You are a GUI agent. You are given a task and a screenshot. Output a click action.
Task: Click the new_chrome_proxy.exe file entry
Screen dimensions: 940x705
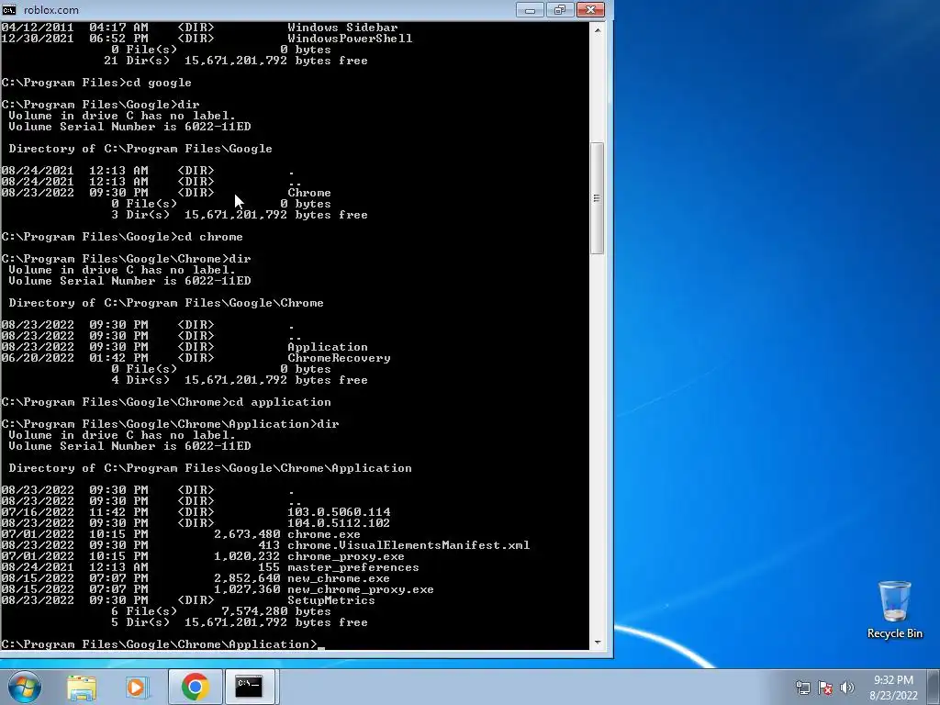360,589
